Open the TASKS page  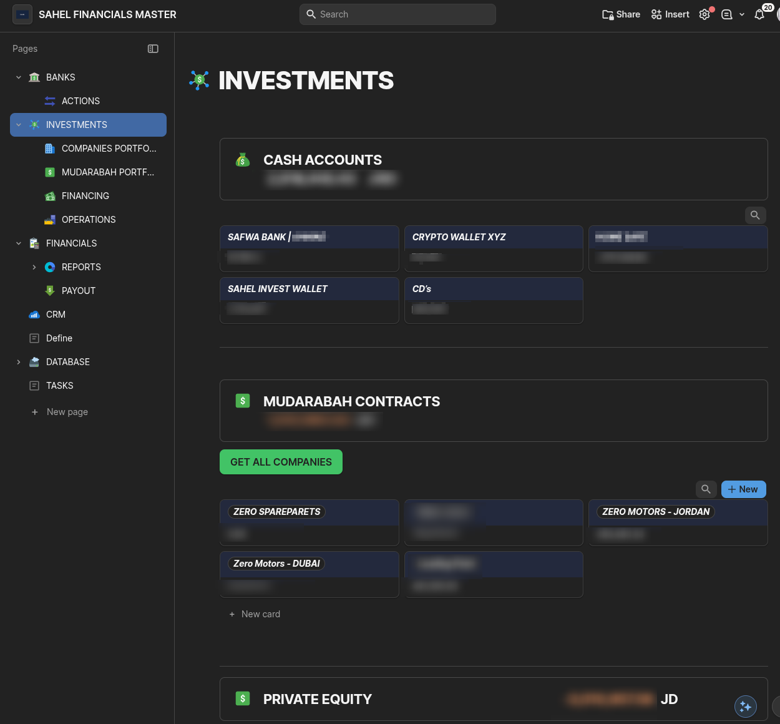click(x=60, y=386)
